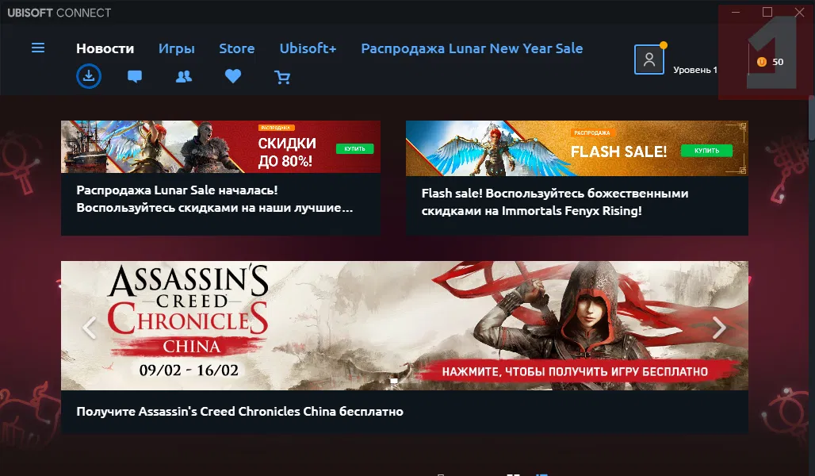Click the red free game ribbon button

(575, 371)
